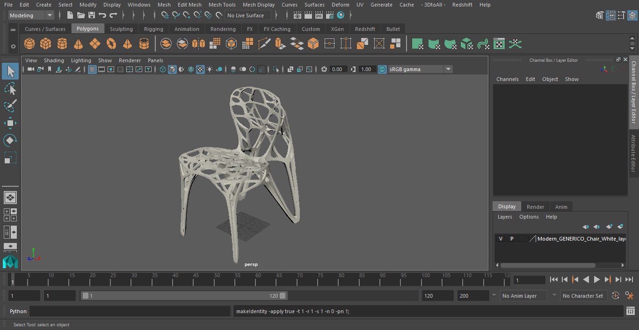Open the Redshift menu in menu bar

[462, 5]
